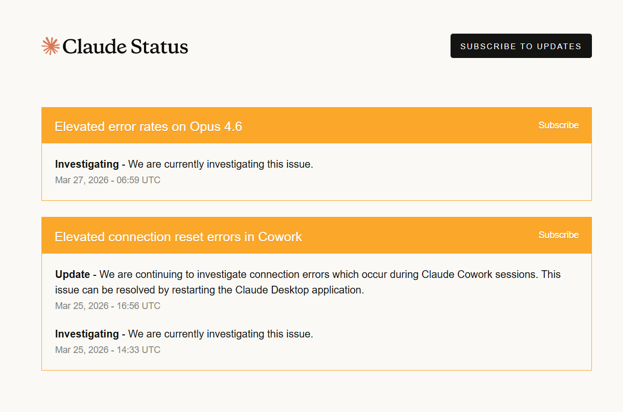Click the Investigating label under the Opus 4.6 incident
The image size is (623, 412).
87,164
